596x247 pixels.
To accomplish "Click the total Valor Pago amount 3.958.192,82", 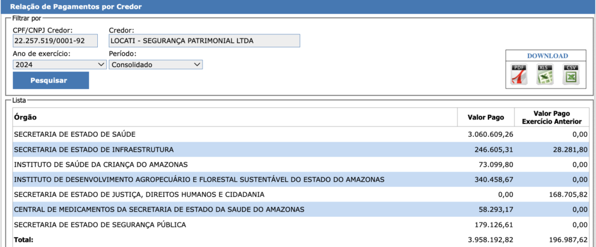I will pos(490,239).
